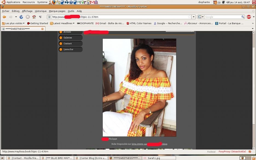This screenshot has height=160, width=256.
Task: Open clock showing jeu 14 aoû, 09:47
Action: click(x=240, y=2)
